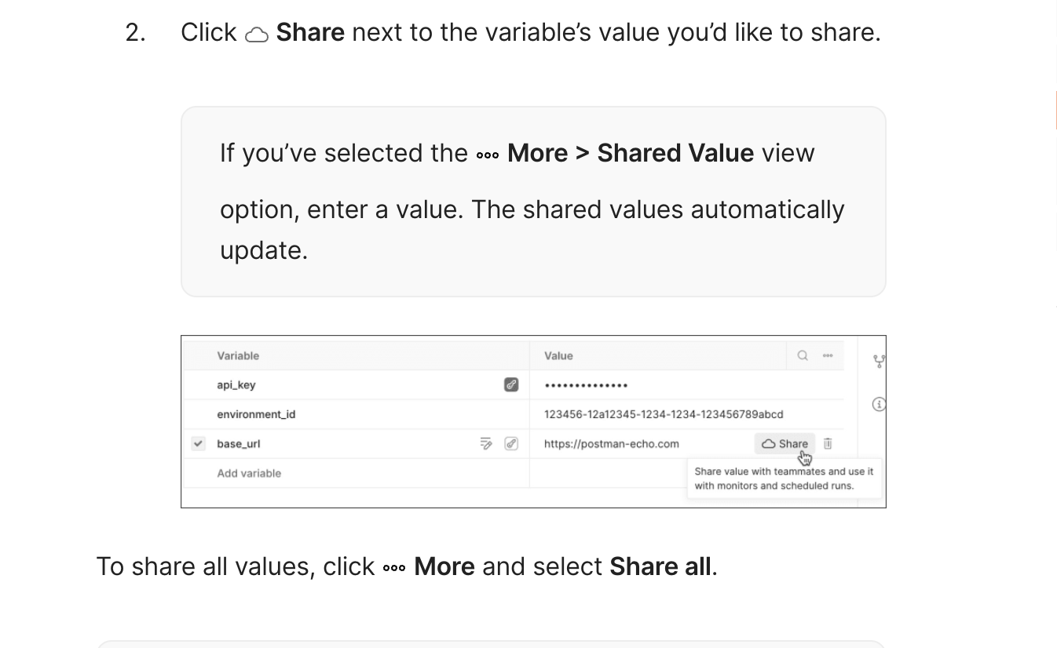The width and height of the screenshot is (1057, 648).
Task: Click the api_key variable name
Action: pyautogui.click(x=236, y=385)
